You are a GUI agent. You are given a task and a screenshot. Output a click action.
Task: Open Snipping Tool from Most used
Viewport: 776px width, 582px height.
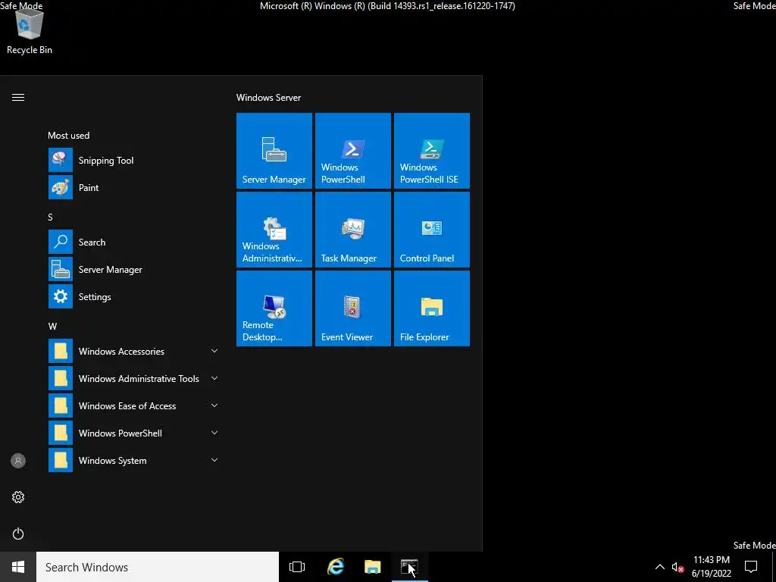pos(133,161)
